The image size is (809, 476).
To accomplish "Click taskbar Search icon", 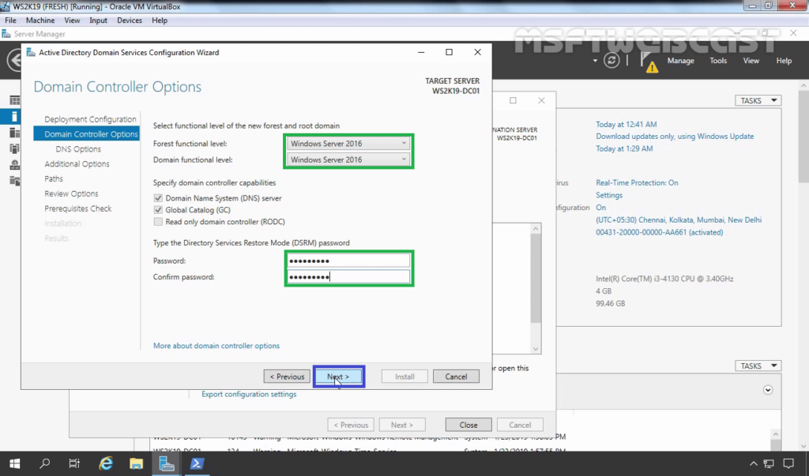I will pyautogui.click(x=45, y=463).
